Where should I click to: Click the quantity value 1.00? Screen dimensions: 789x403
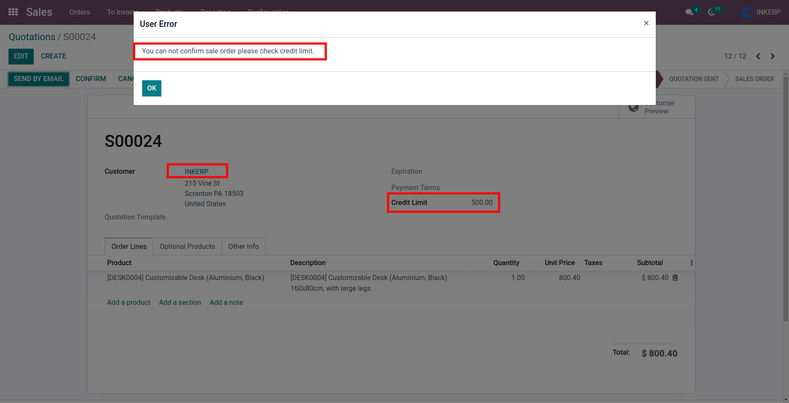pos(518,278)
